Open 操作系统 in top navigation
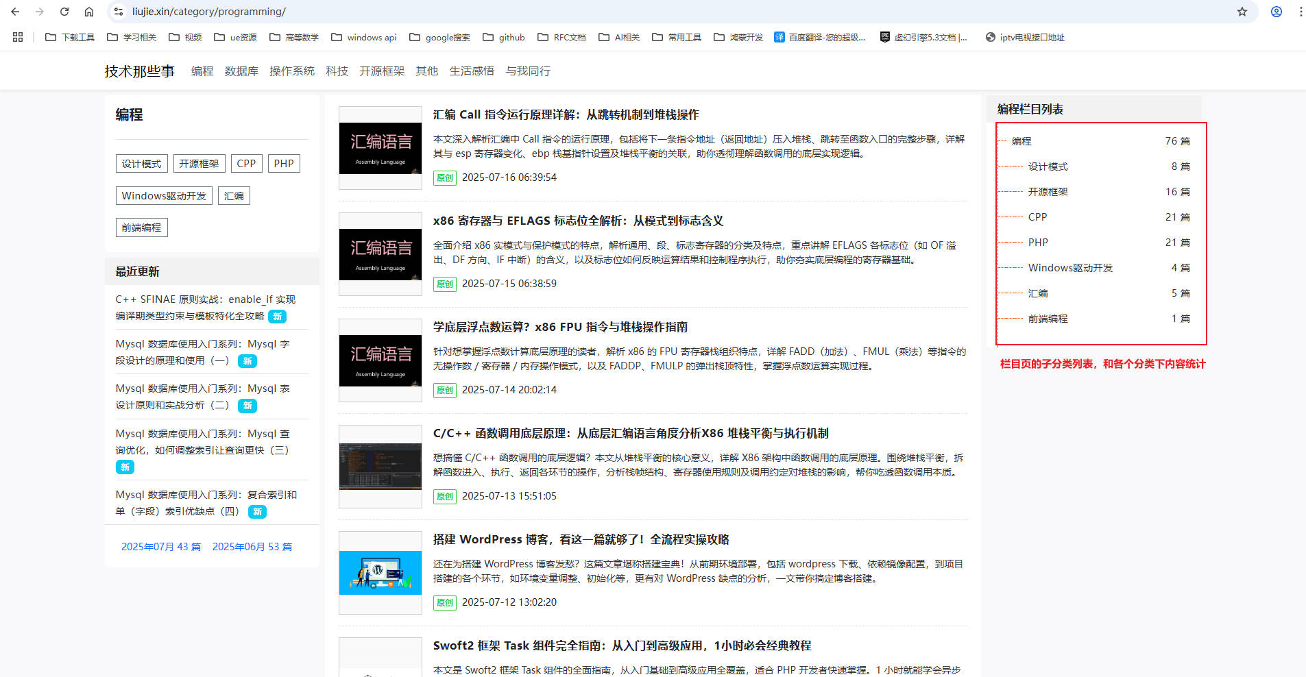Viewport: 1306px width, 677px height. point(292,71)
